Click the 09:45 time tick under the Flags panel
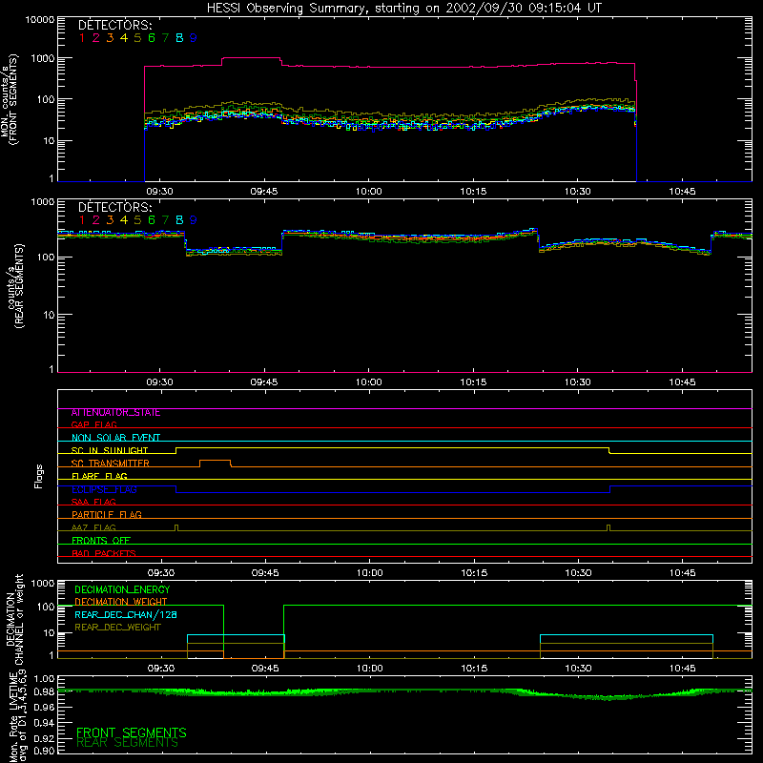763x763 pixels. click(x=265, y=573)
